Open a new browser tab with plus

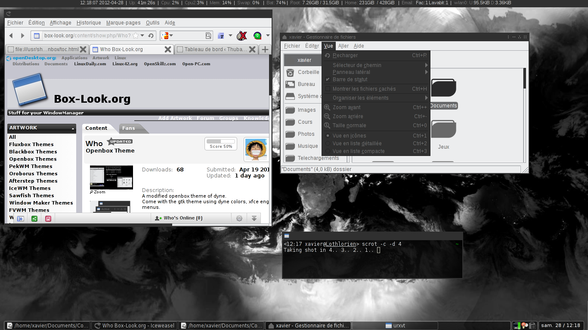(x=265, y=49)
